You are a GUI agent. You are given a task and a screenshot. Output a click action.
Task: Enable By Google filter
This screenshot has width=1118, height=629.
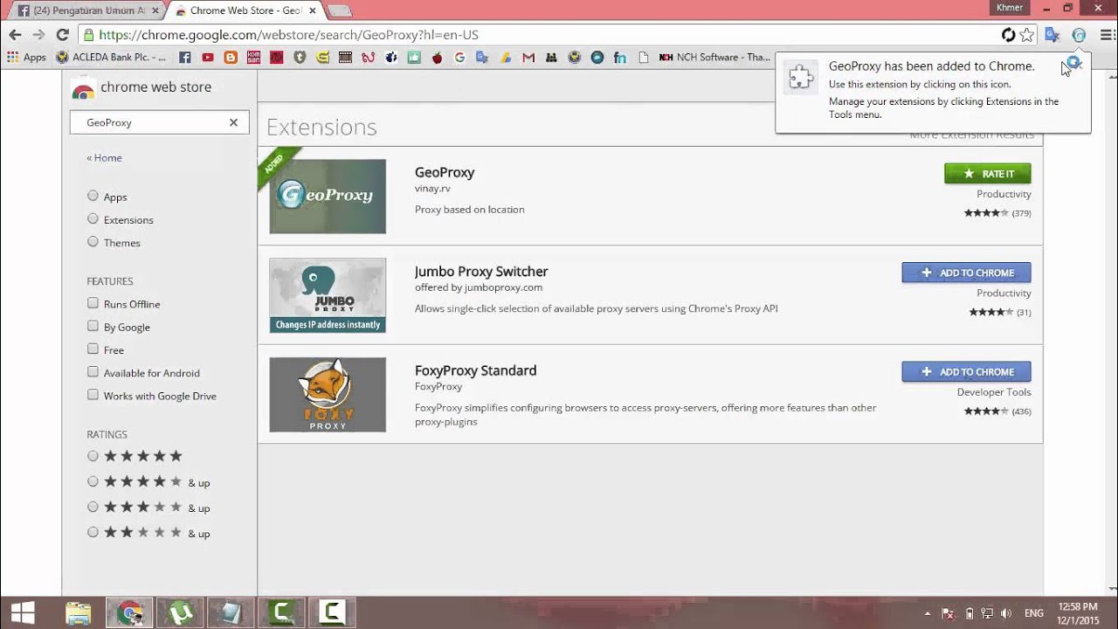[x=93, y=326]
